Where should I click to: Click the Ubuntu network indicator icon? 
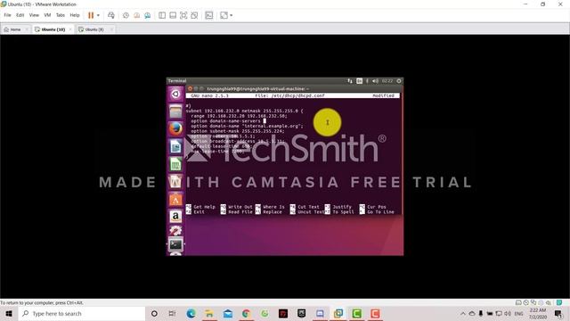(350, 81)
